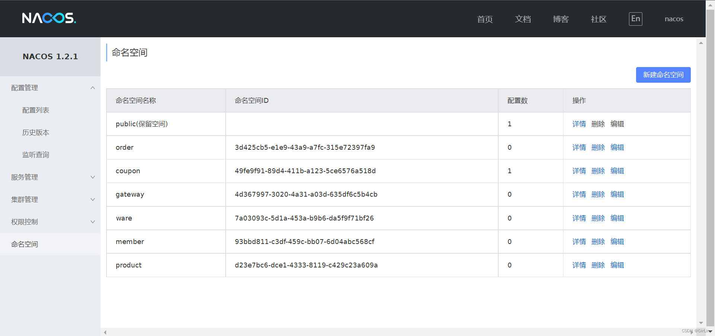Open 社区 in top navigation
The width and height of the screenshot is (715, 336).
[599, 19]
